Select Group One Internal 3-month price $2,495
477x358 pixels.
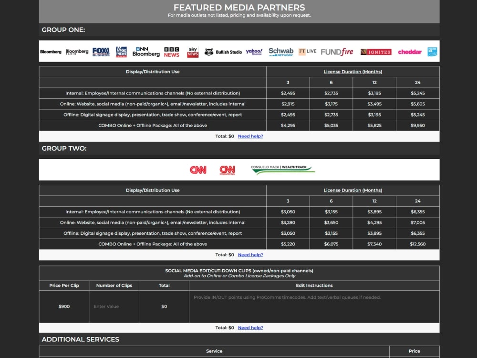tap(288, 93)
